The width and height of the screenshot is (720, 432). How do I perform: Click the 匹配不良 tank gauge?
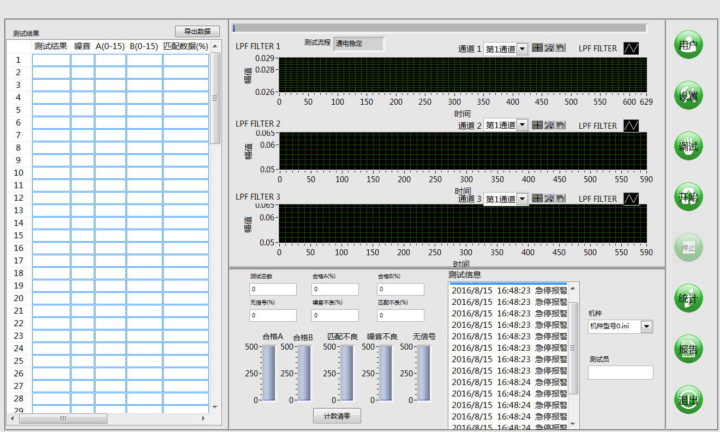click(347, 373)
